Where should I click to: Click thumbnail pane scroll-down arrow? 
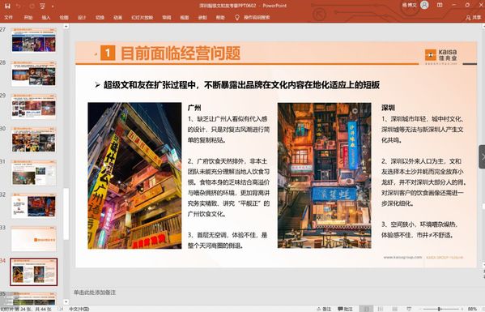click(66, 301)
